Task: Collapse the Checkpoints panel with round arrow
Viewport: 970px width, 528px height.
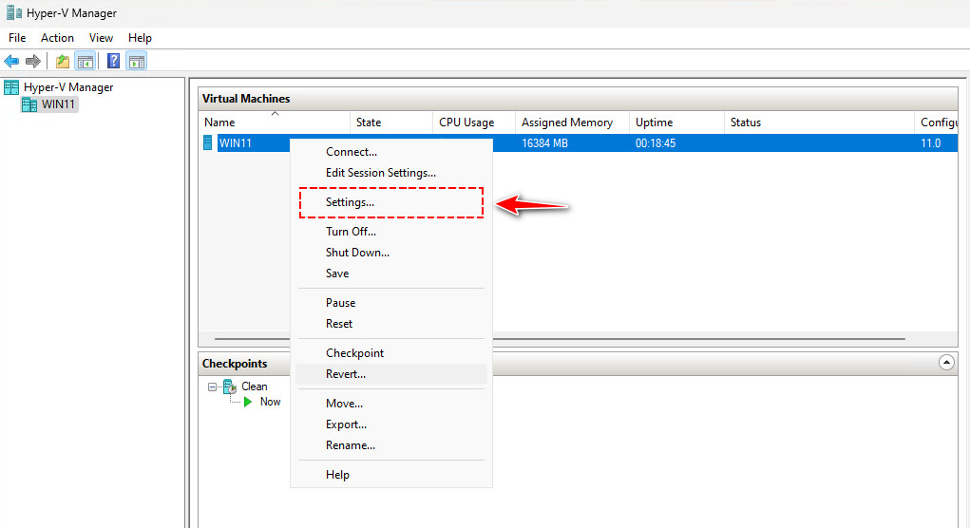Action: [946, 363]
